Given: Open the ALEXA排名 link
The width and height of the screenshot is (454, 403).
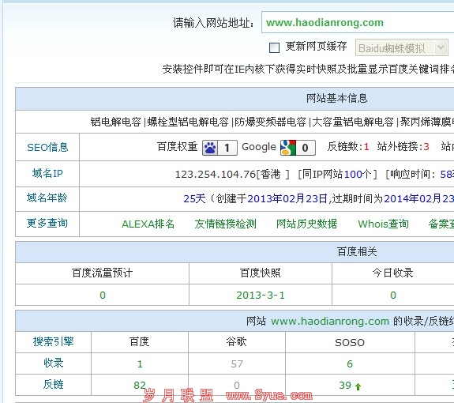Looking at the screenshot, I should pyautogui.click(x=148, y=224).
